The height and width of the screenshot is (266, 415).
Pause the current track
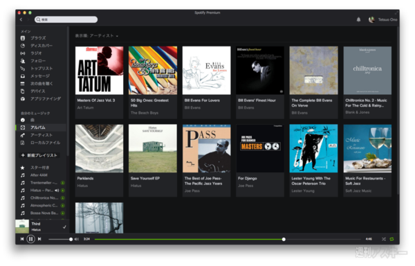30,239
